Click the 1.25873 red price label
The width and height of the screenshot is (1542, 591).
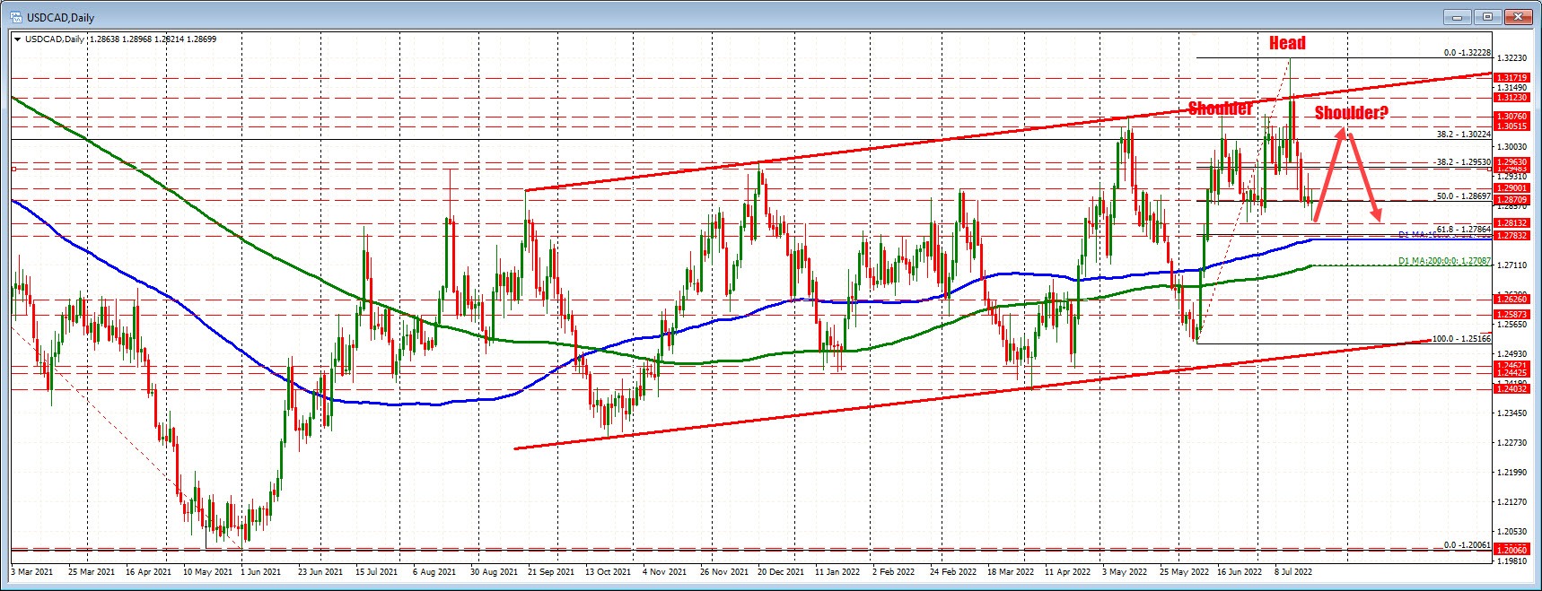tap(1511, 315)
